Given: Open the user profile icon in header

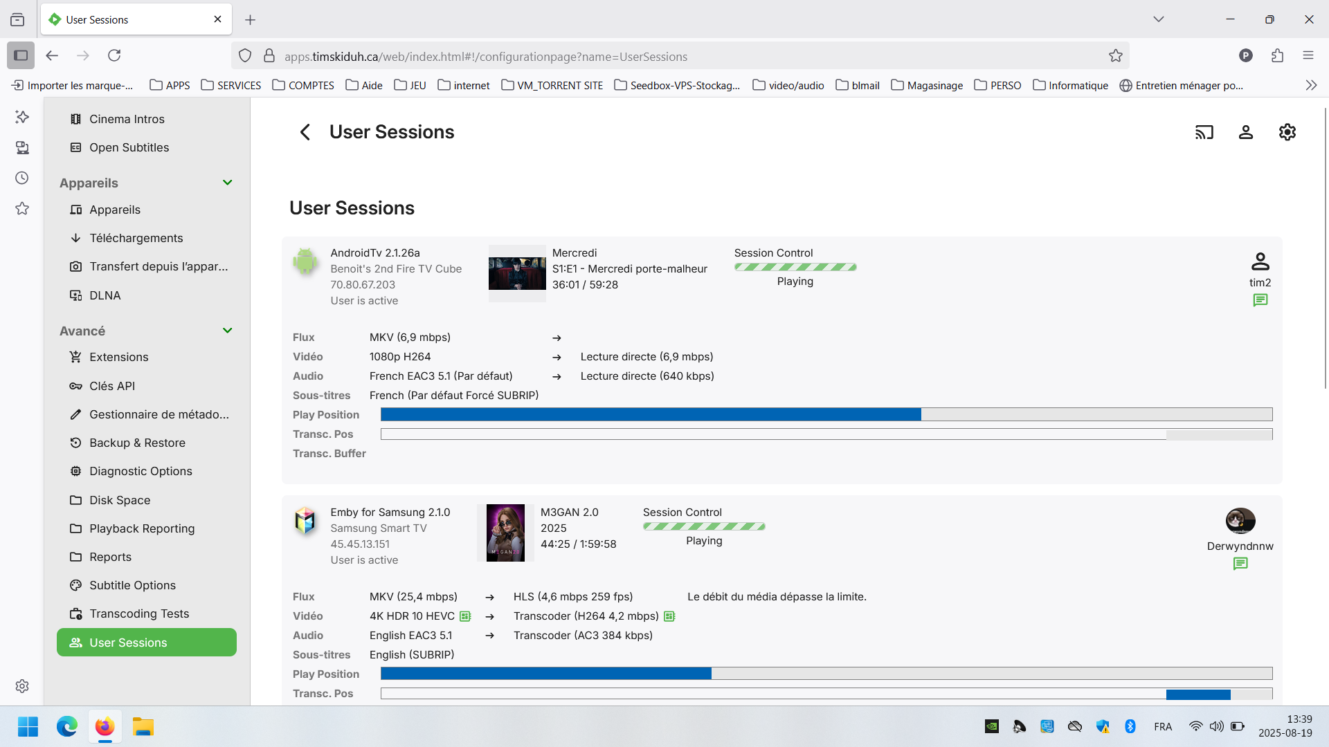Looking at the screenshot, I should pyautogui.click(x=1246, y=132).
